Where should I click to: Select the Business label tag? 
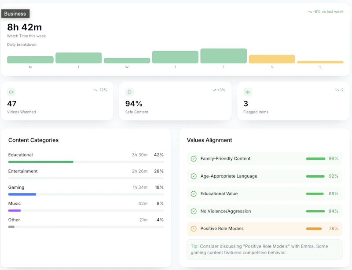click(15, 14)
